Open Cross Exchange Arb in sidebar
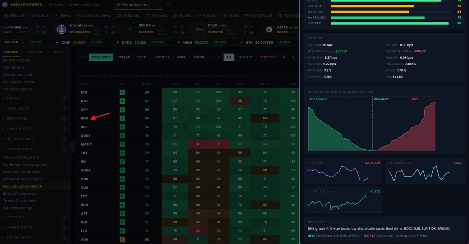The width and height of the screenshot is (469, 244). (21, 157)
